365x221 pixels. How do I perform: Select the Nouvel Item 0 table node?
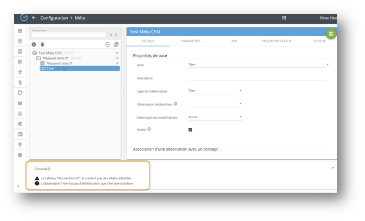[58, 63]
